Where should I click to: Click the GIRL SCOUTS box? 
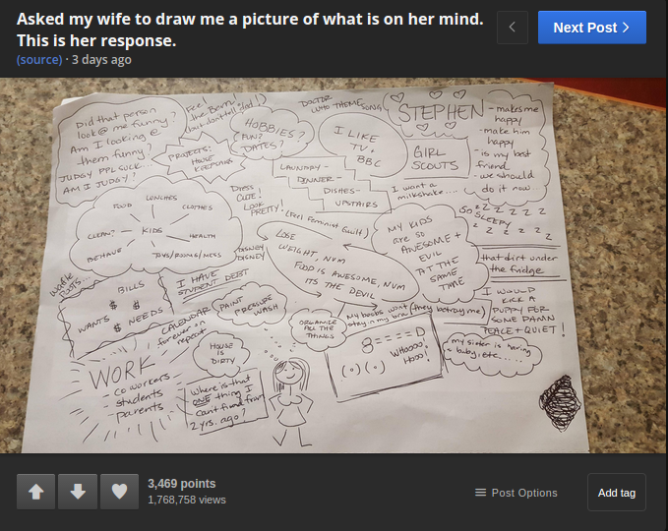435,159
